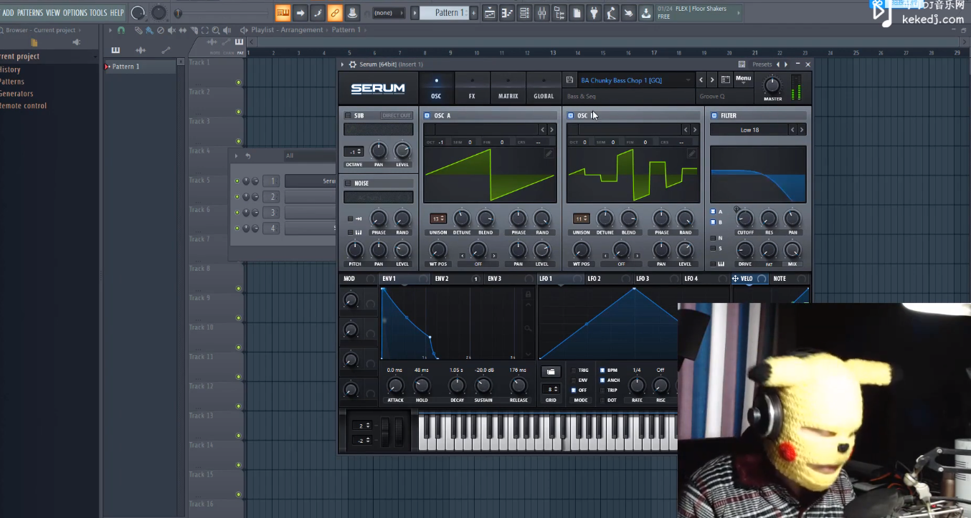Click the Serum plugin settings gear icon
The image size is (971, 518).
click(x=352, y=64)
